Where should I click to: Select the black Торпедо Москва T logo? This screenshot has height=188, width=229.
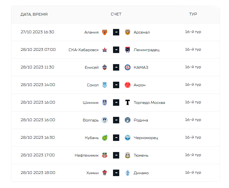click(x=128, y=103)
